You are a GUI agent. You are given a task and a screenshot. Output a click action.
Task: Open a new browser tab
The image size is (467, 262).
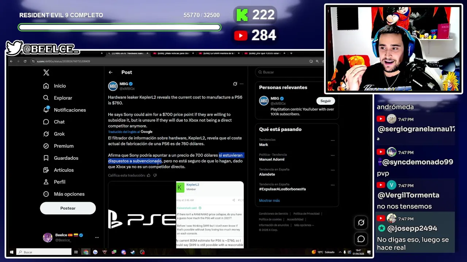click(x=291, y=53)
